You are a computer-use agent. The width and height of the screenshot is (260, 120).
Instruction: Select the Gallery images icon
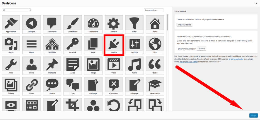coord(11,86)
